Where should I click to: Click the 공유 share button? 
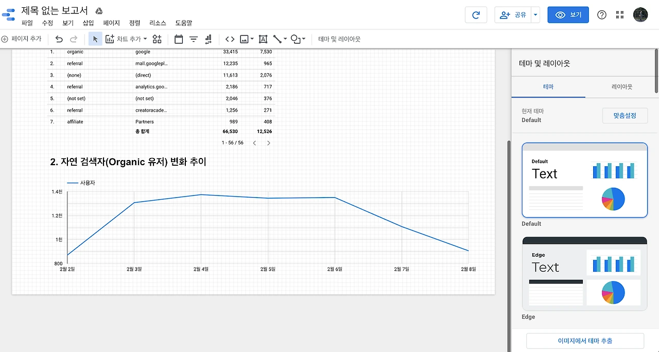point(513,15)
